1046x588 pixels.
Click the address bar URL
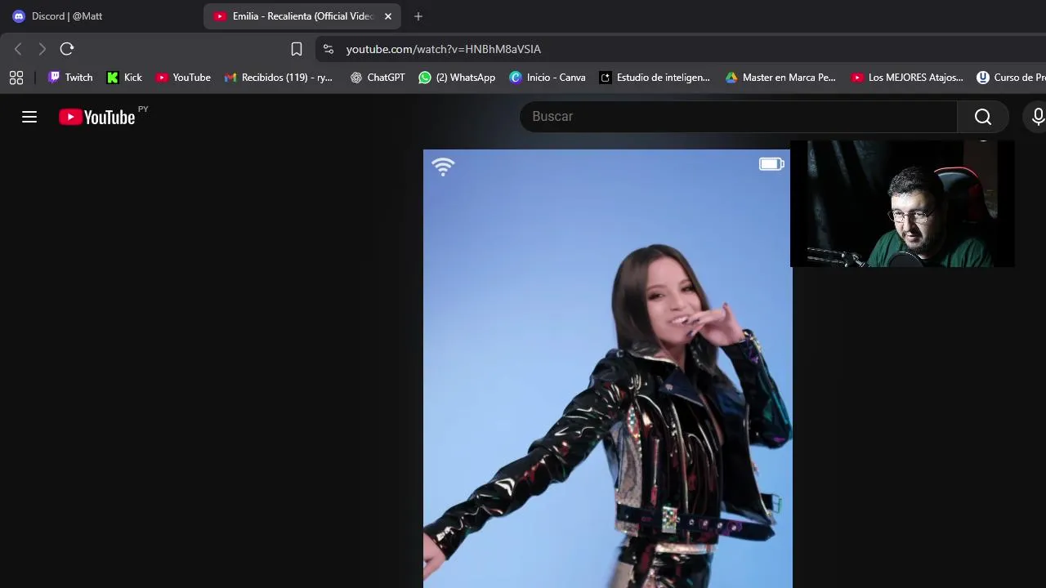(443, 49)
